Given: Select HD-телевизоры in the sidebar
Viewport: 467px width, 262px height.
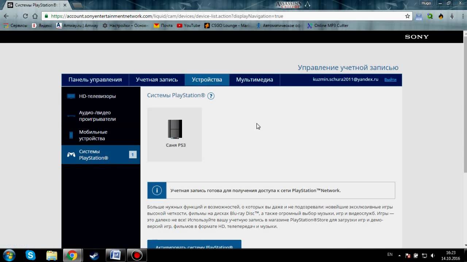Looking at the screenshot, I should [x=101, y=96].
